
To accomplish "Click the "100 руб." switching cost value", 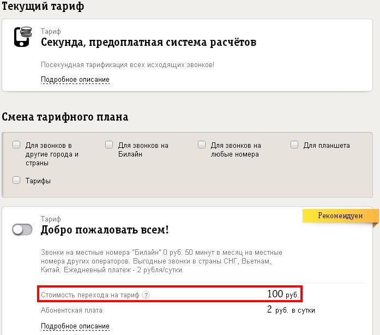I will 283,295.
